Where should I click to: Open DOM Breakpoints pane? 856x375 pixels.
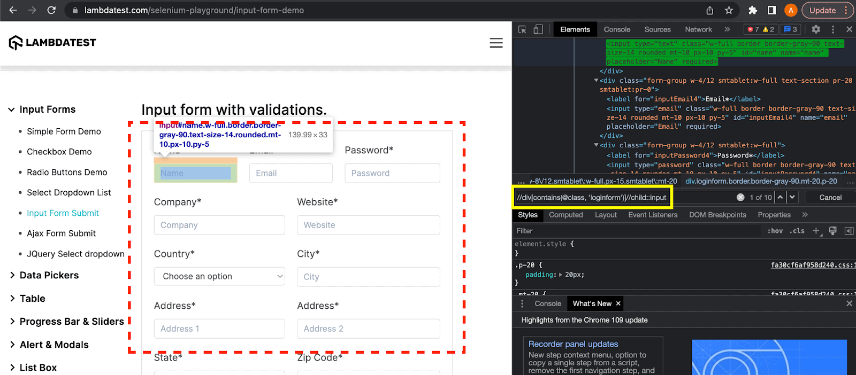click(x=717, y=215)
